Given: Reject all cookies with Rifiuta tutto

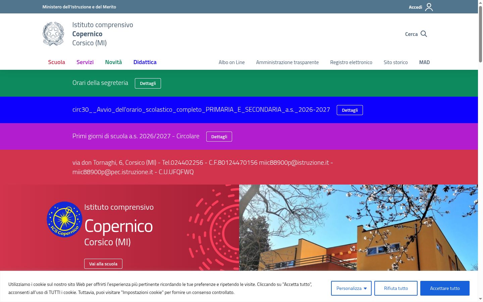Looking at the screenshot, I should point(396,288).
